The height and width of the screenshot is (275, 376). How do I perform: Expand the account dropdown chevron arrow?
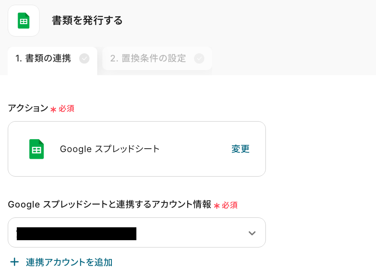[x=252, y=233]
